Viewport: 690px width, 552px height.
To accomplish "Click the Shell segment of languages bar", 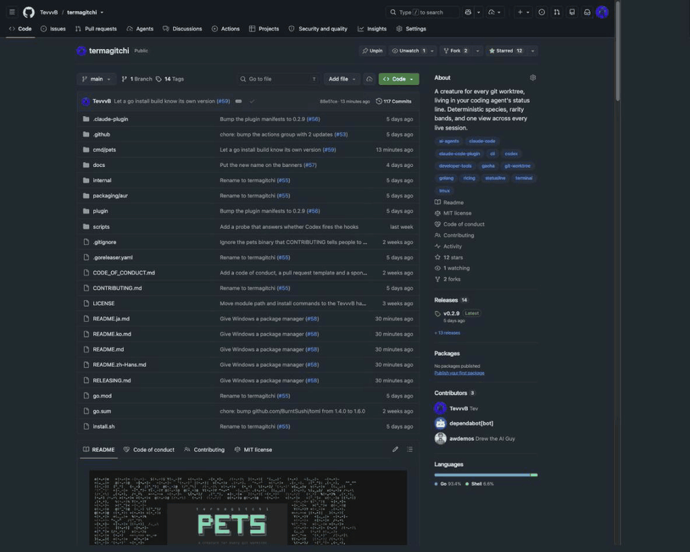I will click(534, 475).
